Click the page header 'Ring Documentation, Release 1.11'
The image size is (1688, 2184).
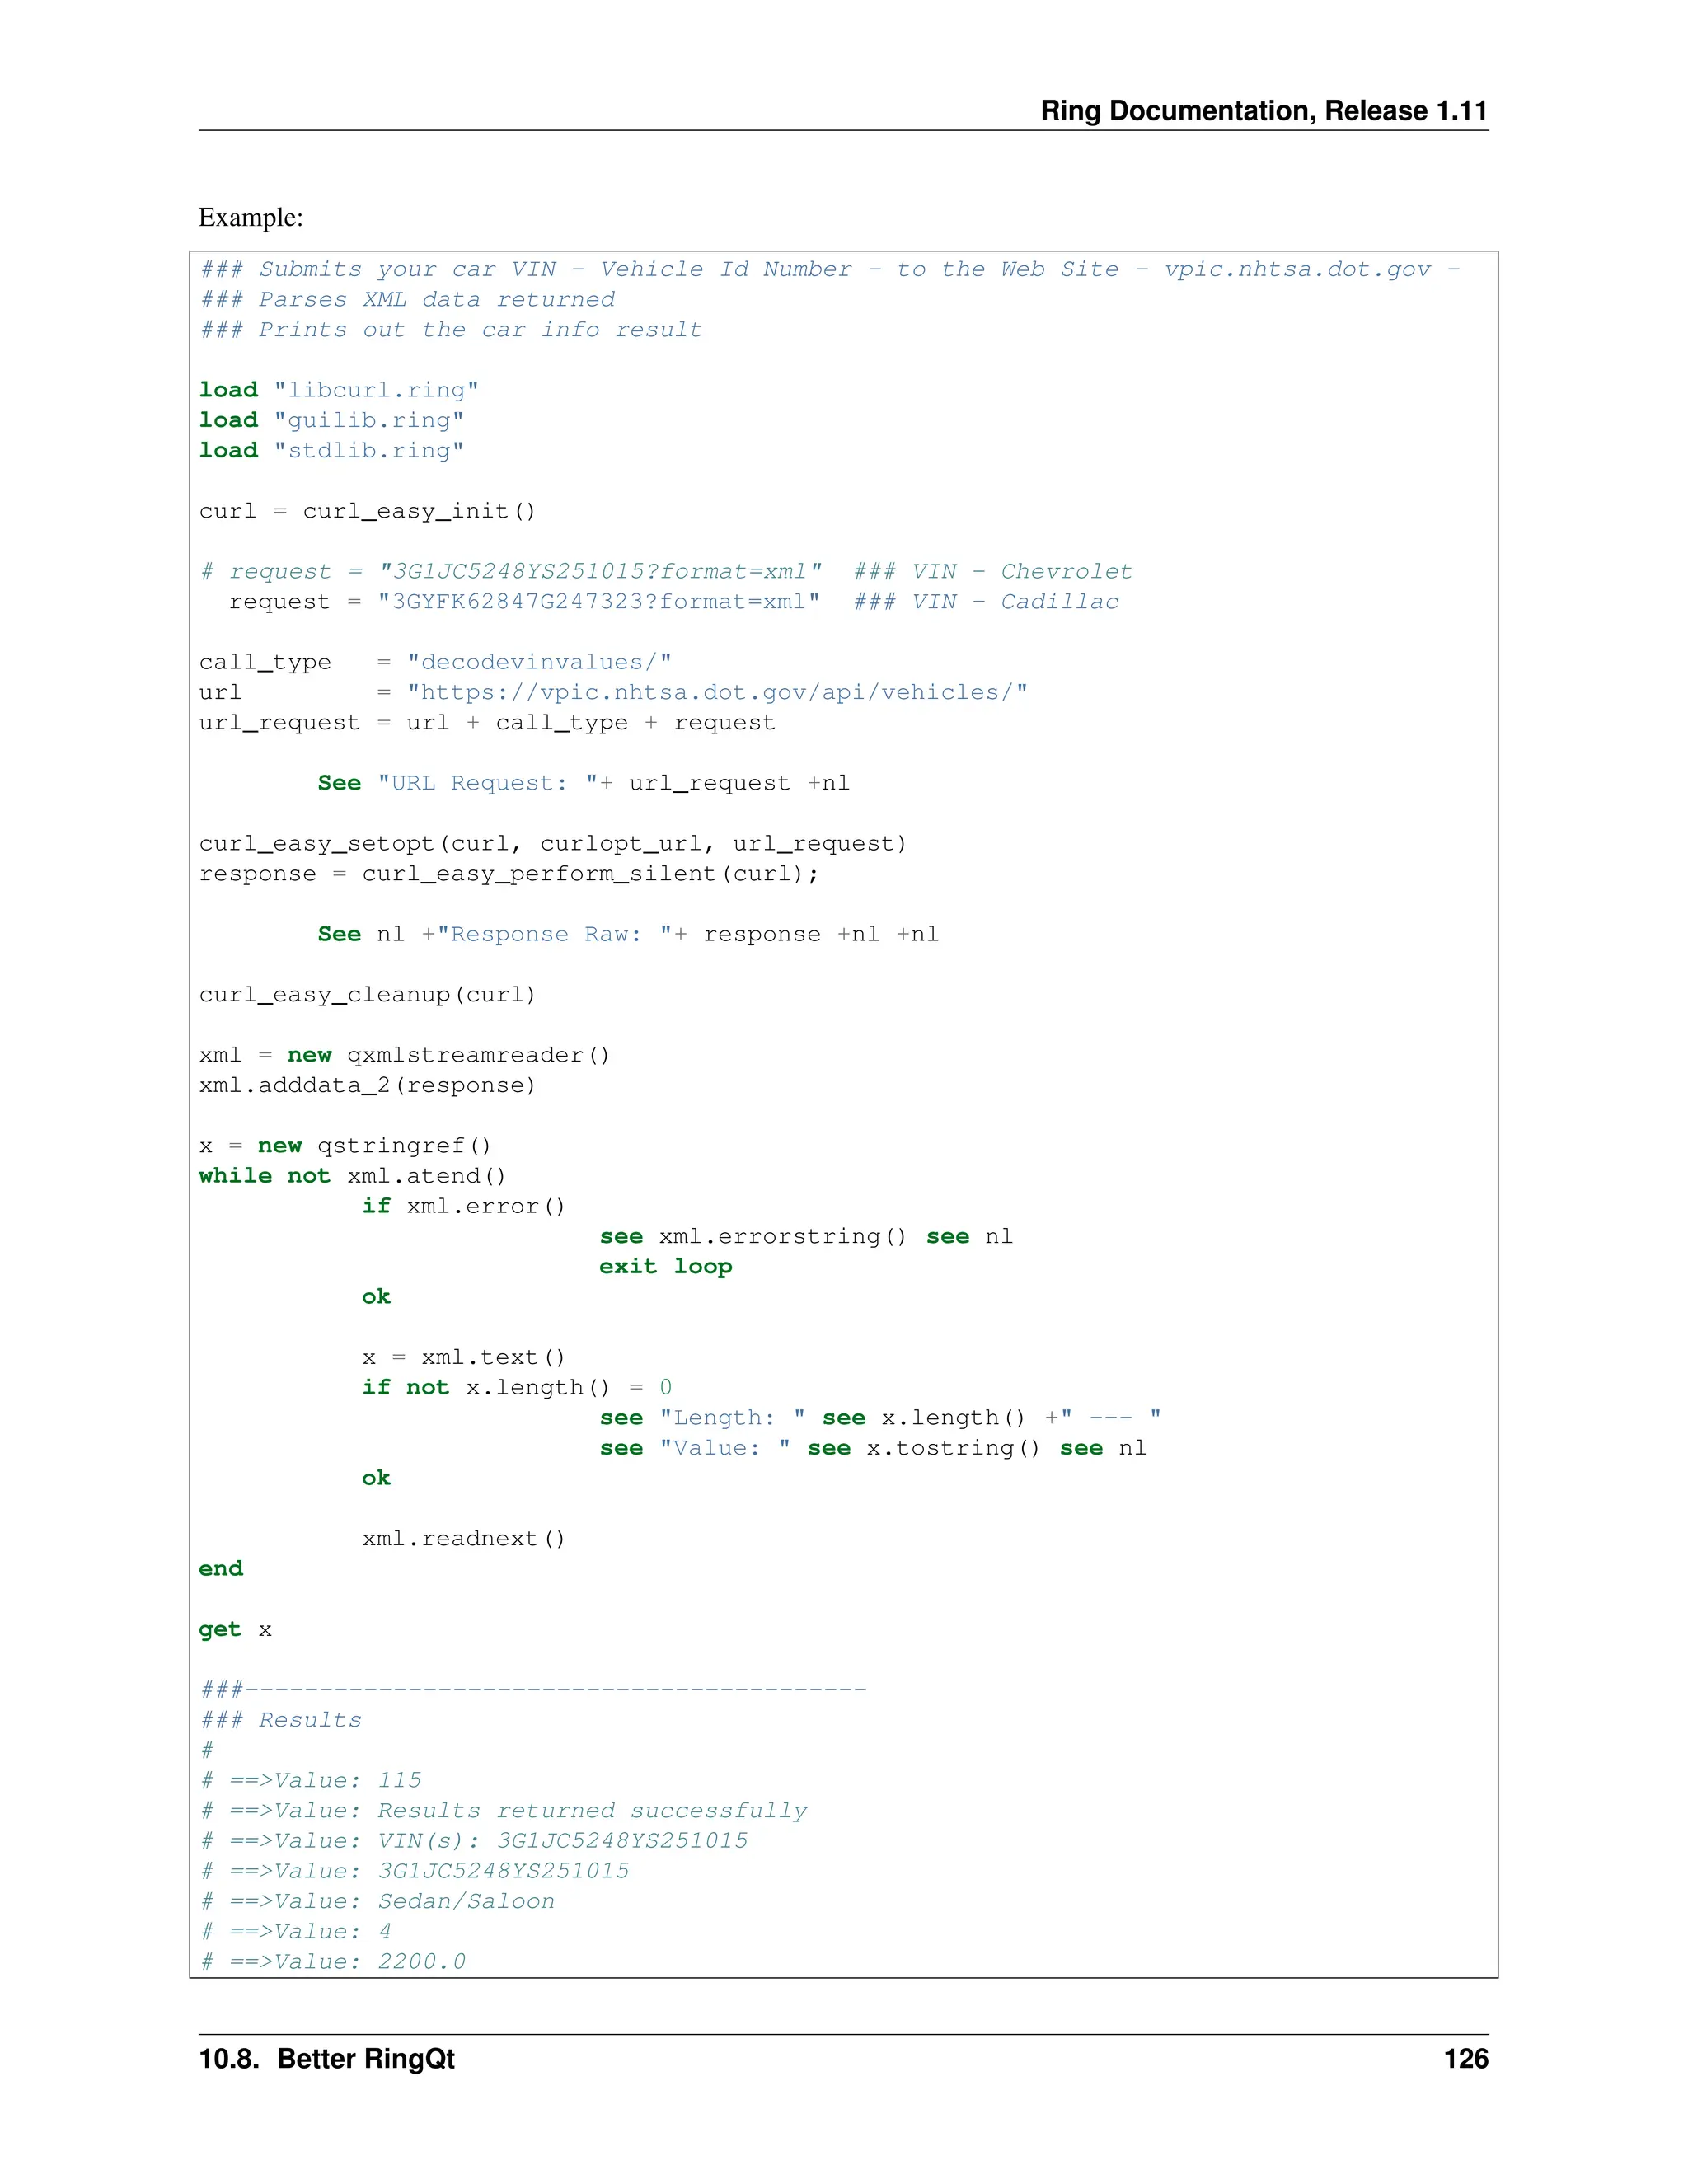click(1263, 111)
